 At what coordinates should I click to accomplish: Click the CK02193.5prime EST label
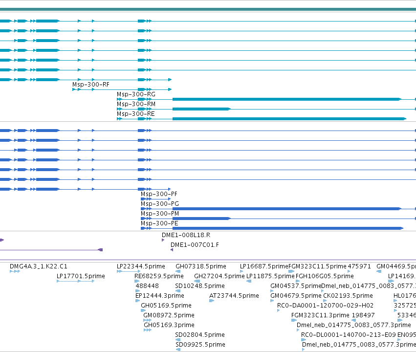(x=348, y=296)
